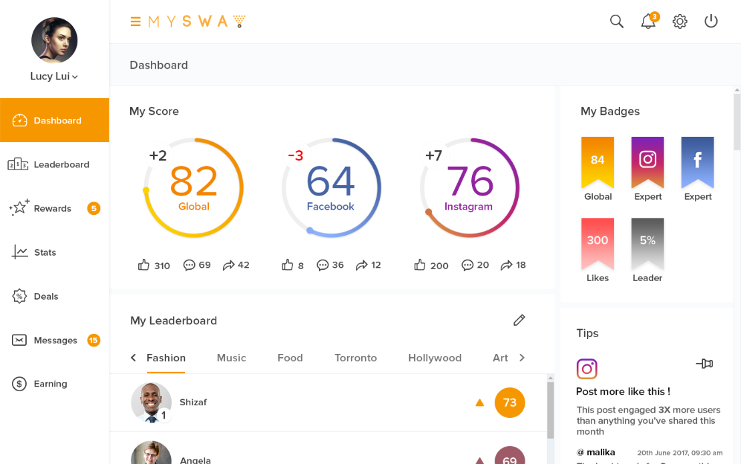This screenshot has width=741, height=464.
Task: Click the Instagram score circle 76
Action: pyautogui.click(x=470, y=188)
